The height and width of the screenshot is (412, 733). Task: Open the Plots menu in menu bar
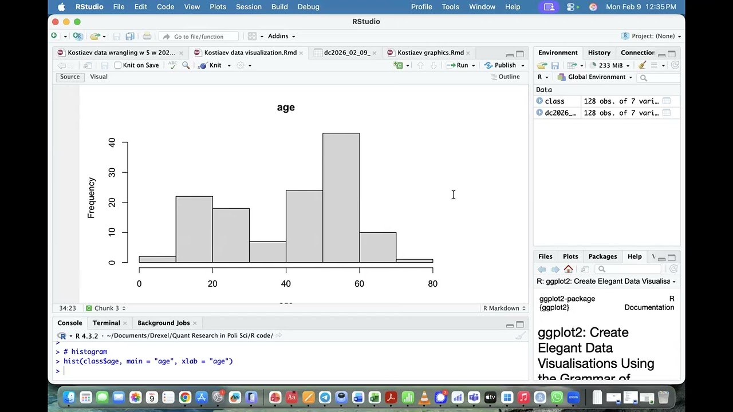pyautogui.click(x=218, y=7)
